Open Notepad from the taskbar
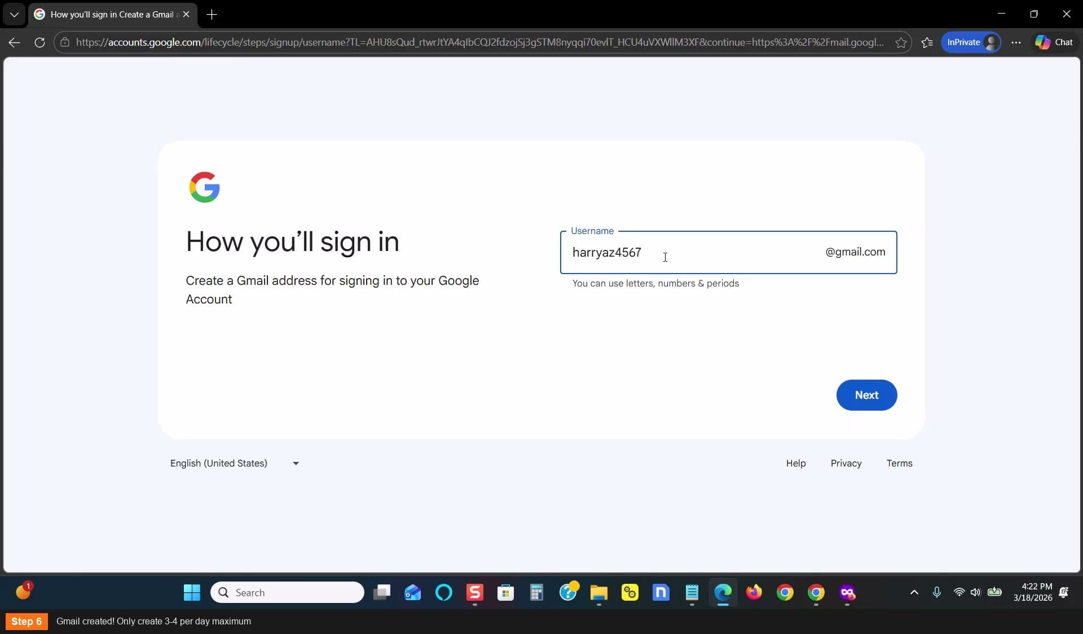 click(692, 592)
